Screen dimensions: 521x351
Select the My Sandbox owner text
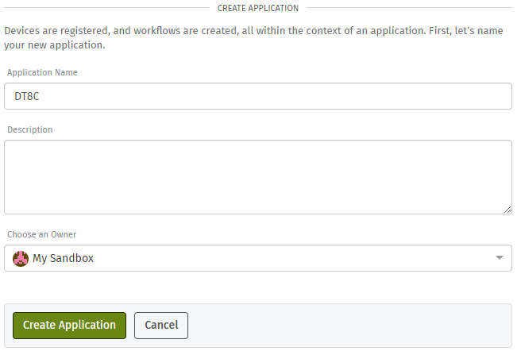pyautogui.click(x=63, y=258)
